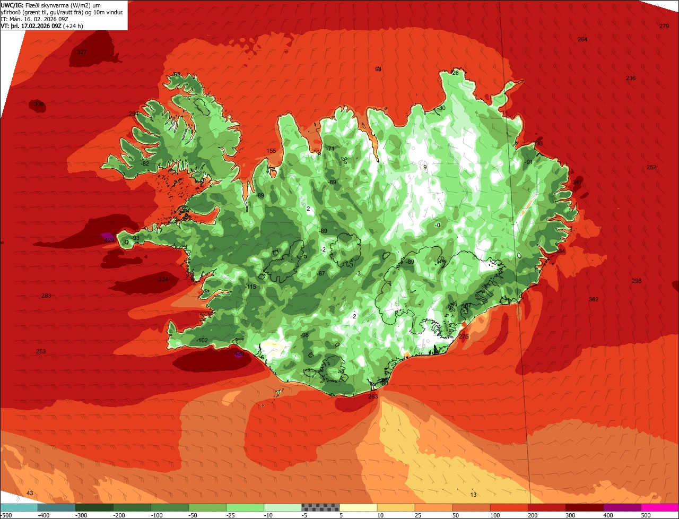Click the red-orange legend swatch between 100 and 200
The width and height of the screenshot is (679, 519).
pyautogui.click(x=509, y=507)
